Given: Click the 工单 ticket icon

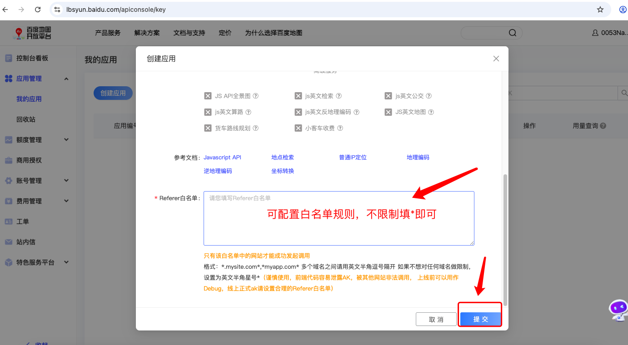Looking at the screenshot, I should coord(8,222).
